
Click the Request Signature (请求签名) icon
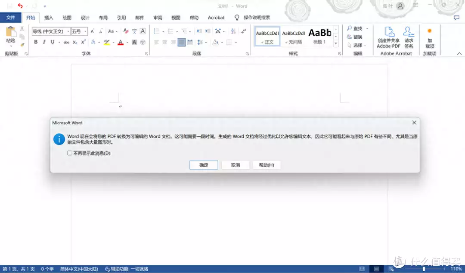[409, 38]
